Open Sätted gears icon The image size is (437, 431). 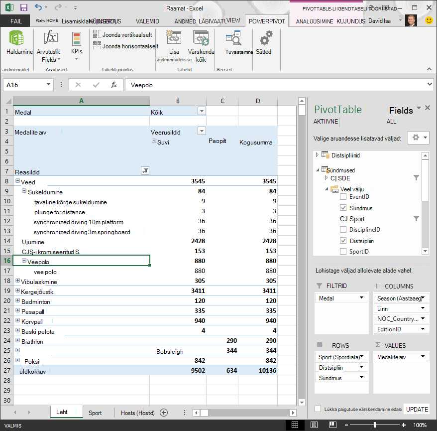click(x=266, y=38)
